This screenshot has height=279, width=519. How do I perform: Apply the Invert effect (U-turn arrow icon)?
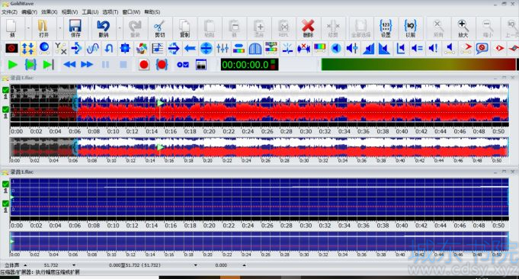(109, 49)
